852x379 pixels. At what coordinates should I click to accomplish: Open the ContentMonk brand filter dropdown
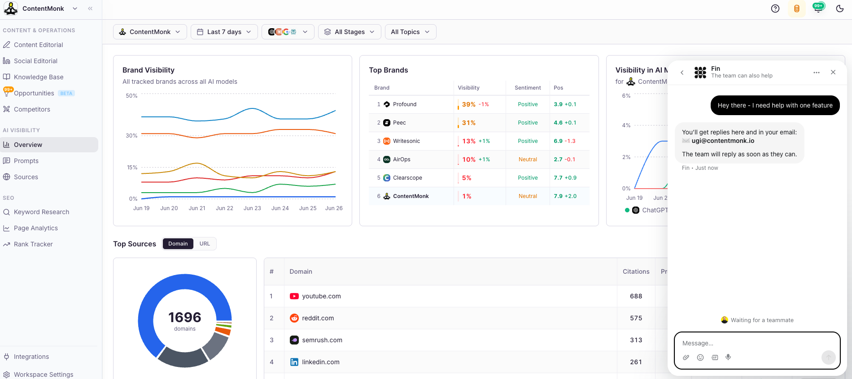(x=150, y=32)
